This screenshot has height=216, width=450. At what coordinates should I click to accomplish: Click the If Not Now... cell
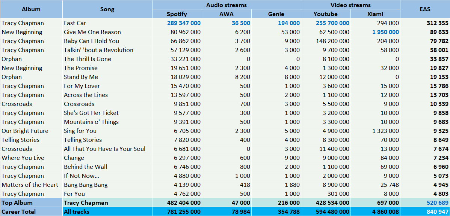tap(107, 176)
